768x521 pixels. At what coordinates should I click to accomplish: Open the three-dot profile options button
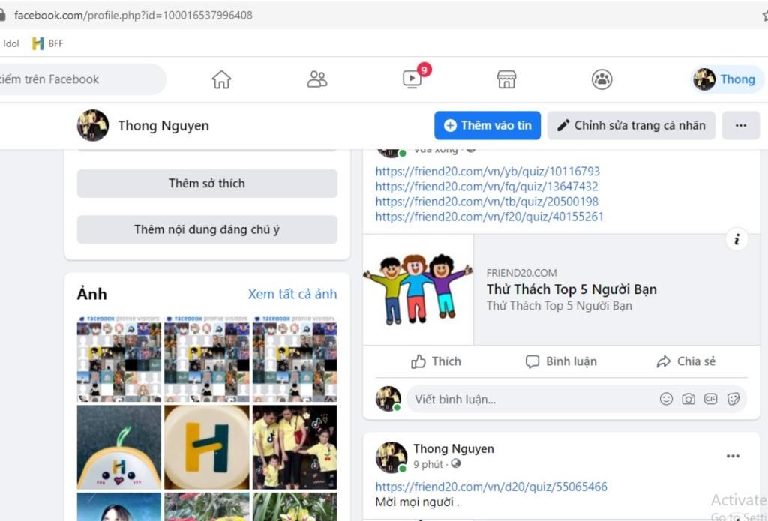click(x=740, y=125)
